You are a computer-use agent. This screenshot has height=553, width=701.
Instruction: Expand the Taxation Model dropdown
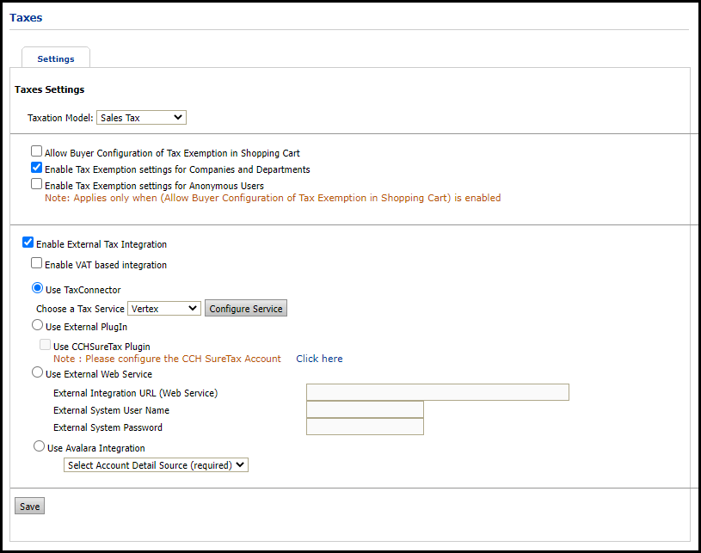click(141, 118)
